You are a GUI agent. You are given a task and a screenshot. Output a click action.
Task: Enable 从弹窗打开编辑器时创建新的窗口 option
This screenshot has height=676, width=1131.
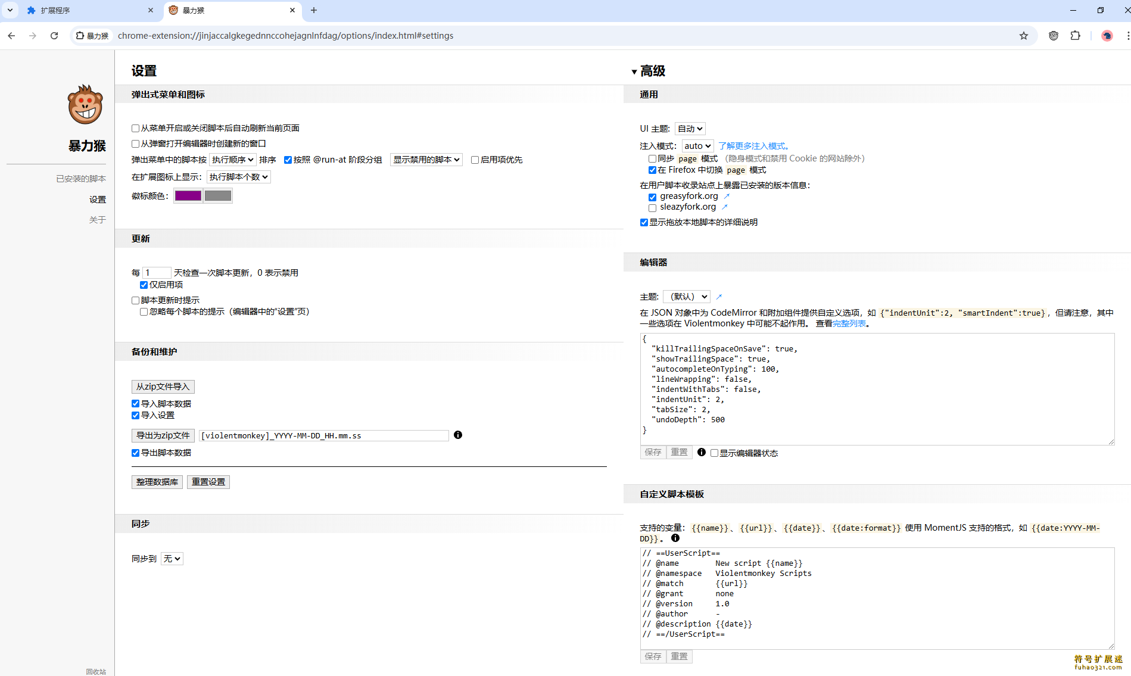pos(135,144)
